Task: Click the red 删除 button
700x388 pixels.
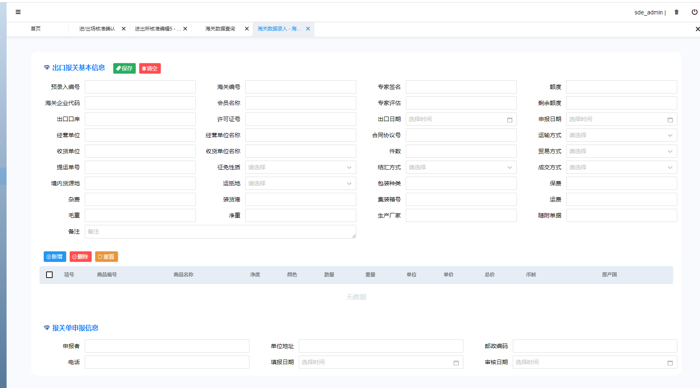Action: pos(81,257)
